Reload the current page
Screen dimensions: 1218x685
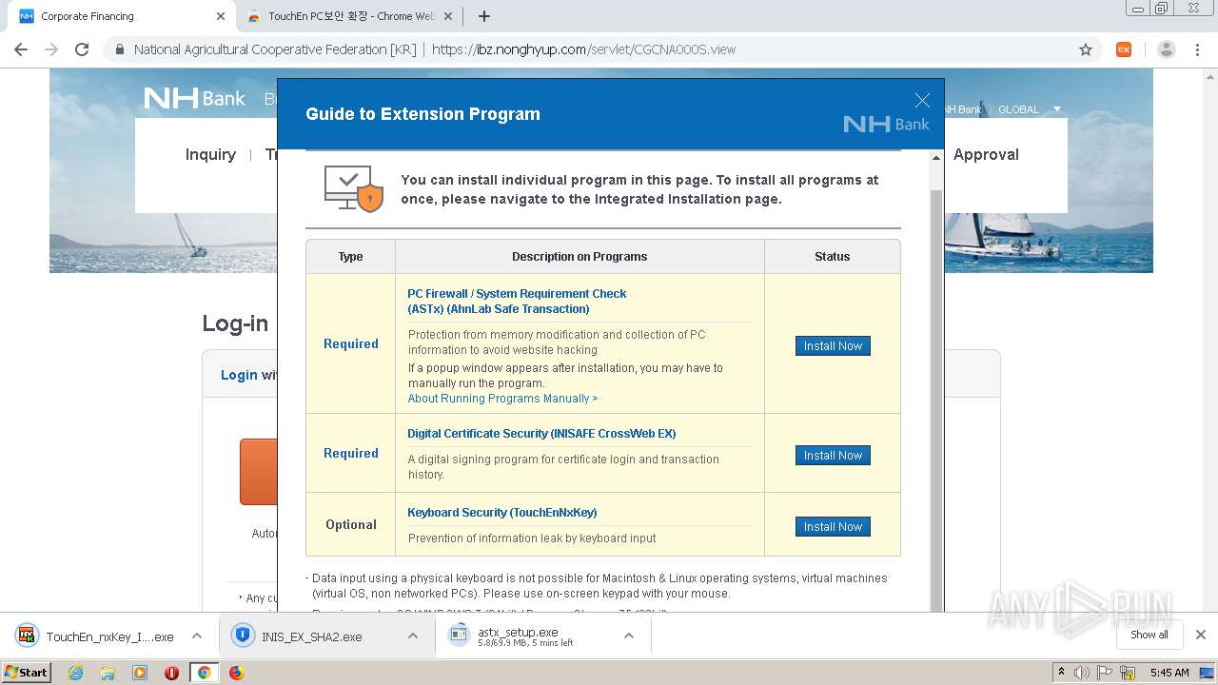[82, 49]
